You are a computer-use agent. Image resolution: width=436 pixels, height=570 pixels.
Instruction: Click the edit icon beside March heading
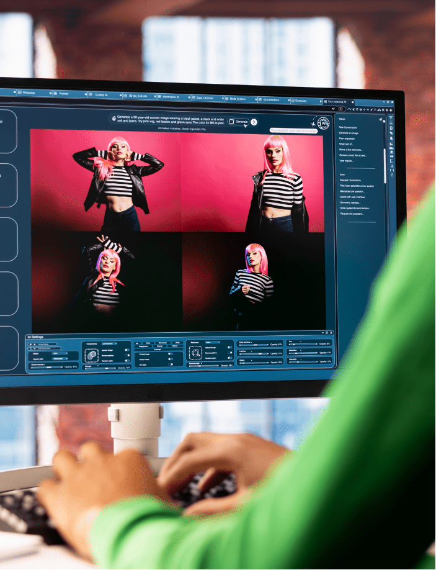click(x=380, y=119)
